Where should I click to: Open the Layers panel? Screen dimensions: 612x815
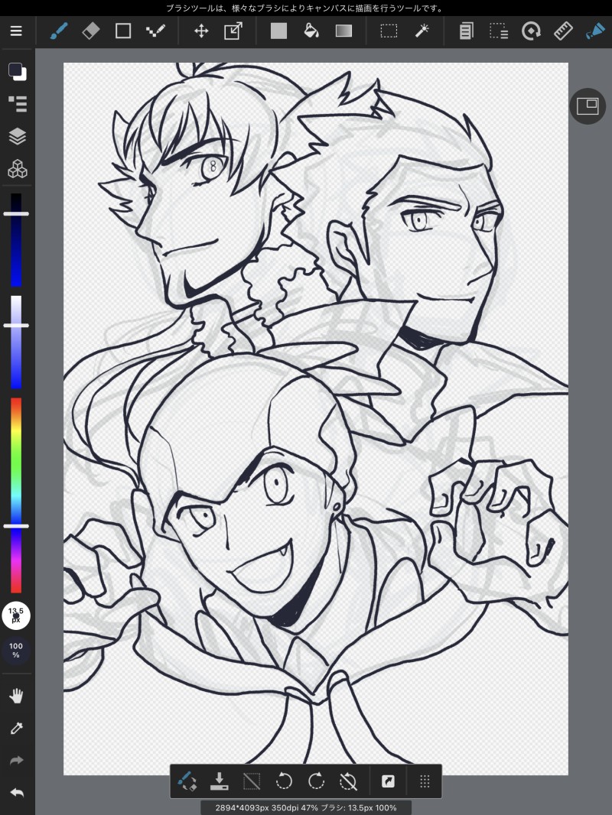[17, 136]
